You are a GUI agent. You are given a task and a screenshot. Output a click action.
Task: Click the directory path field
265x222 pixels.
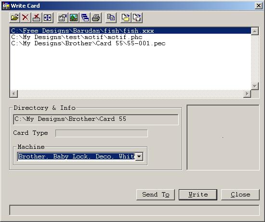point(96,119)
